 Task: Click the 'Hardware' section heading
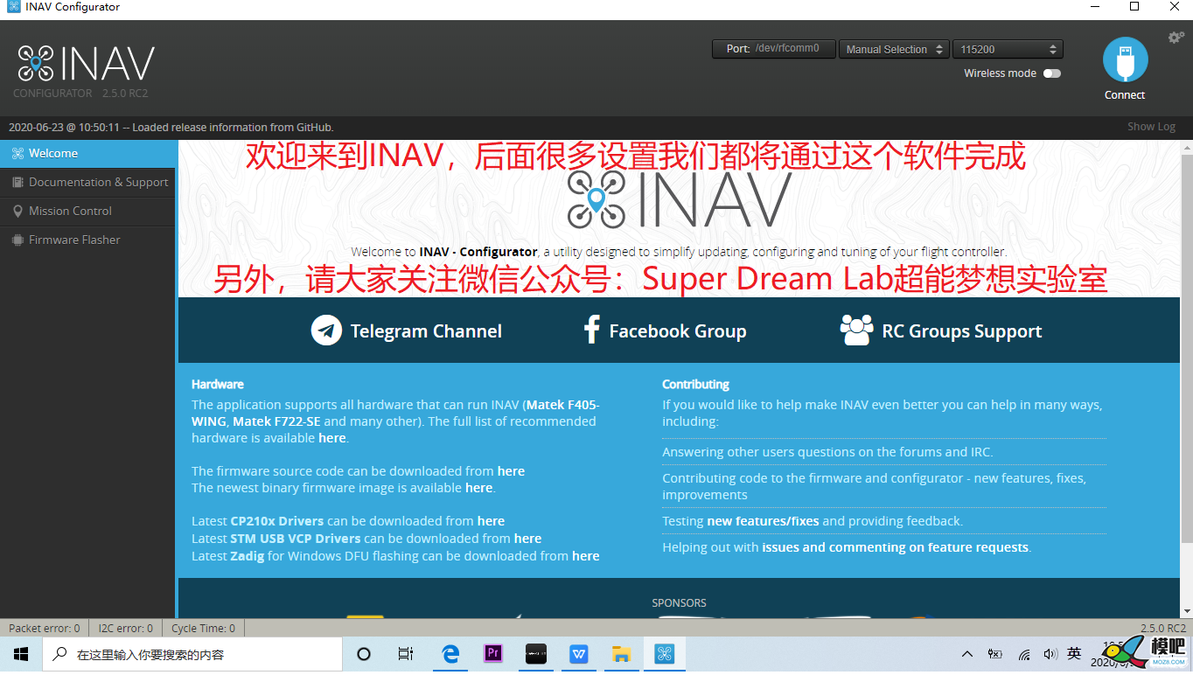[x=218, y=384]
